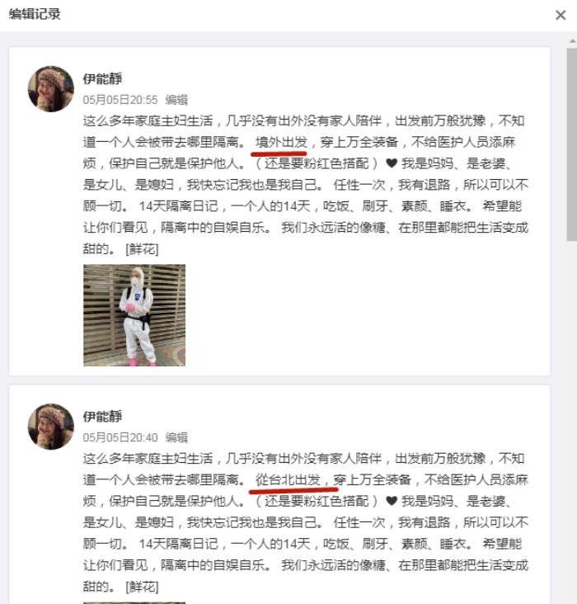This screenshot has height=604, width=577.
Task: Select the 05月05日20:55 timestamp
Action: pos(120,100)
